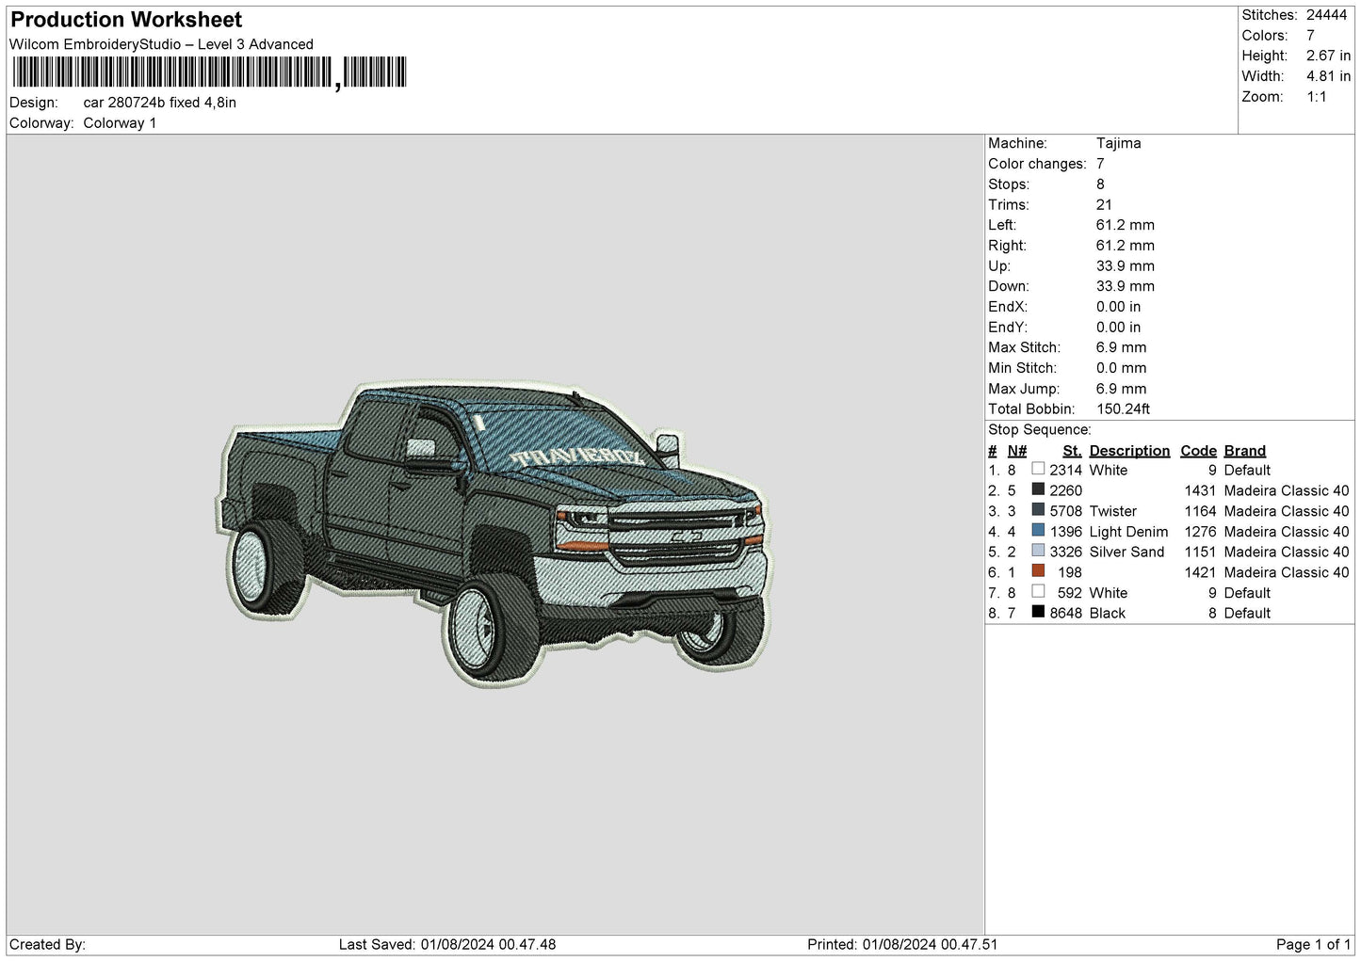This screenshot has width=1361, height=961.
Task: Click the Light Denim color swatch
Action: click(x=1038, y=531)
